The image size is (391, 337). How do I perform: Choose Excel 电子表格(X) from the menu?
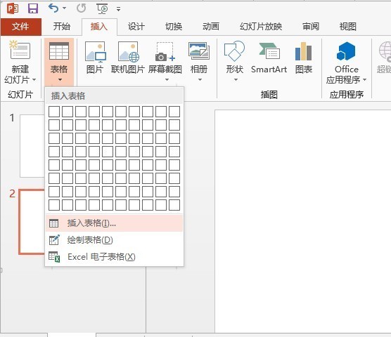click(x=114, y=256)
